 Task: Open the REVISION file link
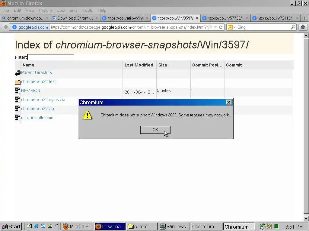[30, 91]
